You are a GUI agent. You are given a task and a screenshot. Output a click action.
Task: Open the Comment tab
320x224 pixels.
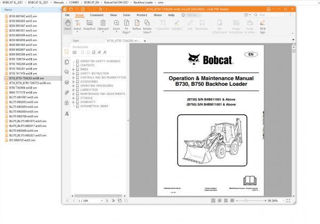pyautogui.click(x=97, y=15)
